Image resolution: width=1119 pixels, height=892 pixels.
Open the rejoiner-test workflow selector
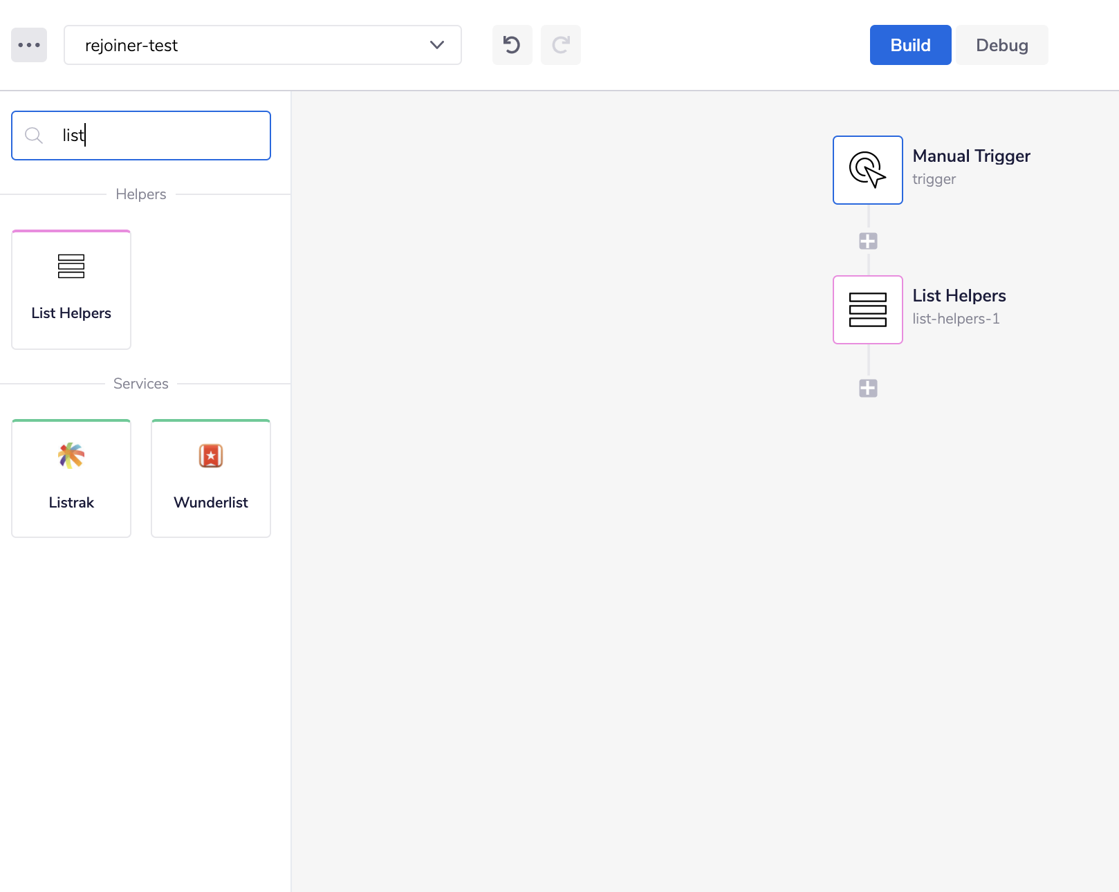tap(263, 45)
